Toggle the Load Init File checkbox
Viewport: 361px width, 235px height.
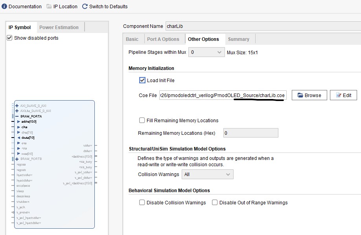pos(142,80)
